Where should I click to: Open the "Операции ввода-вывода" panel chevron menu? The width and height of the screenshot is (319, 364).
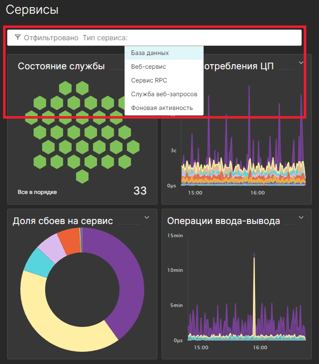click(301, 217)
